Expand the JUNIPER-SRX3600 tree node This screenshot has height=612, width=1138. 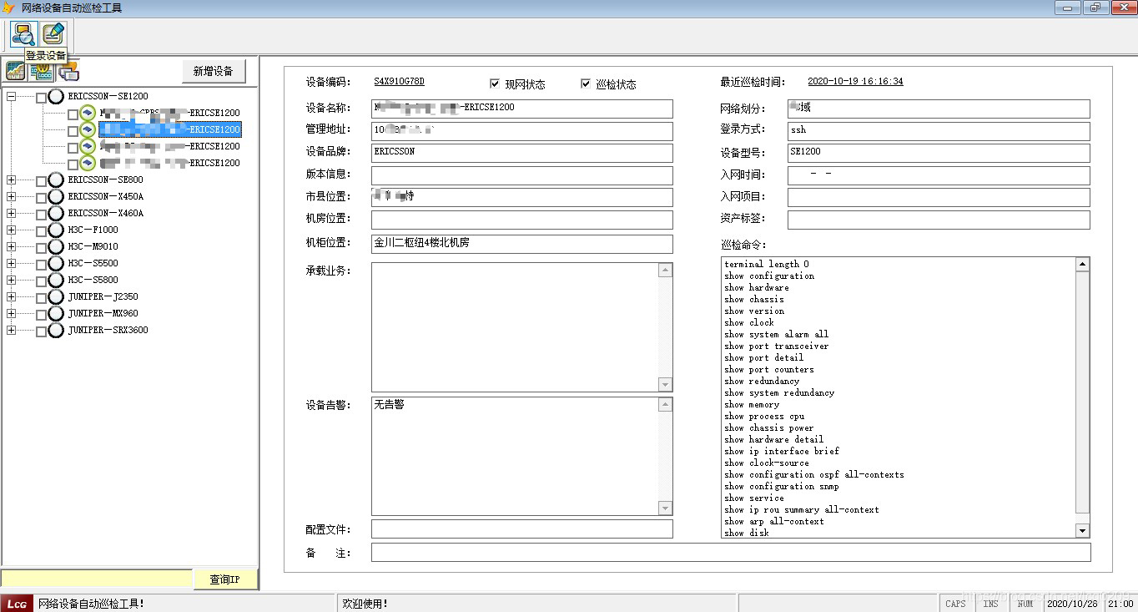(11, 330)
